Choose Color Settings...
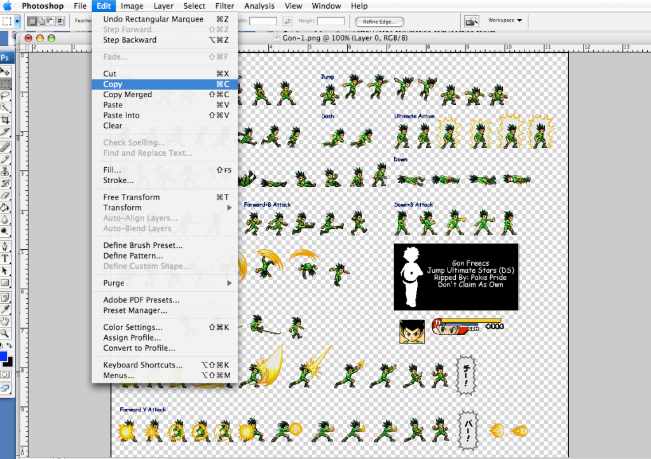Screen dimensions: 651x459 pyautogui.click(x=165, y=327)
